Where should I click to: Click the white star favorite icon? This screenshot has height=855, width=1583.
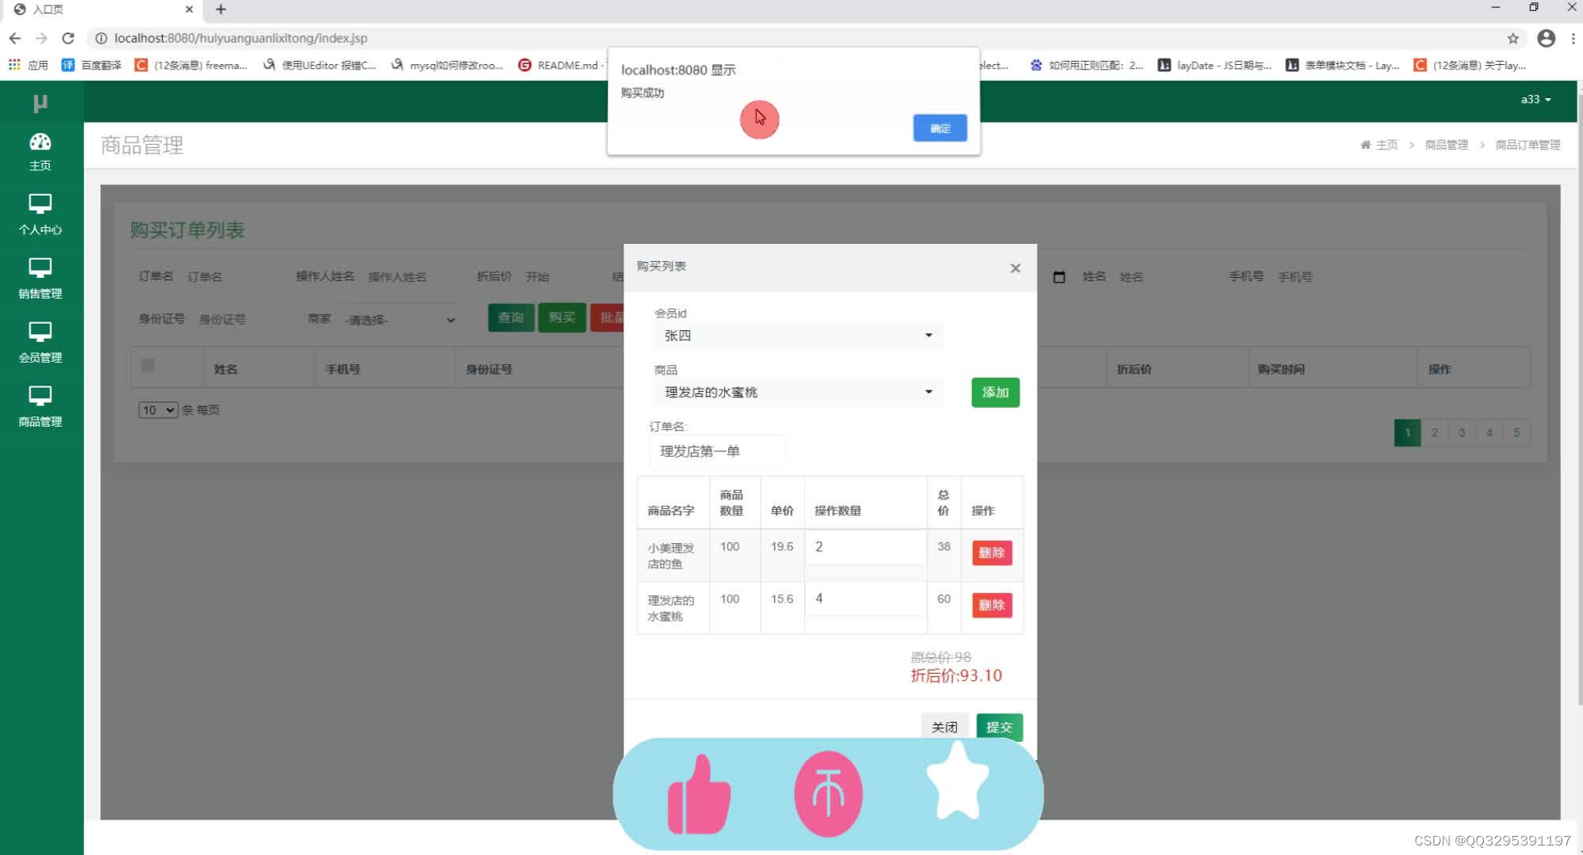pos(958,782)
